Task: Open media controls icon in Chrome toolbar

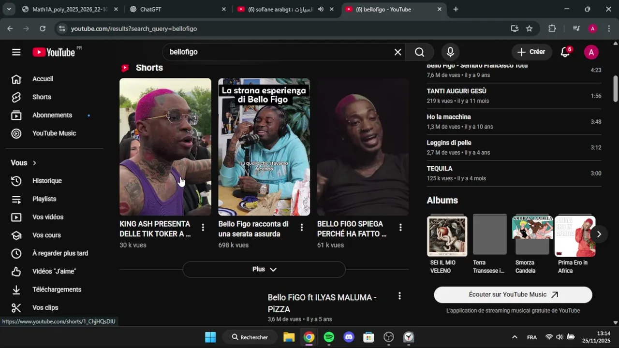Action: [x=576, y=29]
